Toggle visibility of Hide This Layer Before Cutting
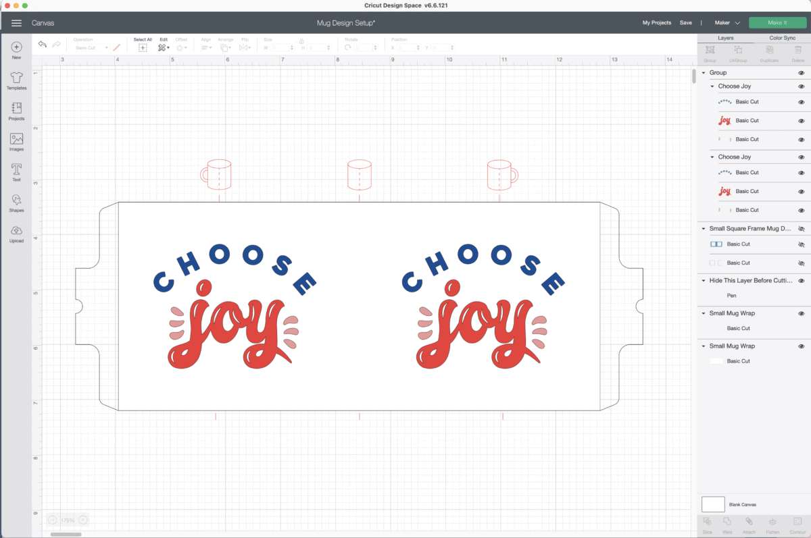 pos(801,281)
